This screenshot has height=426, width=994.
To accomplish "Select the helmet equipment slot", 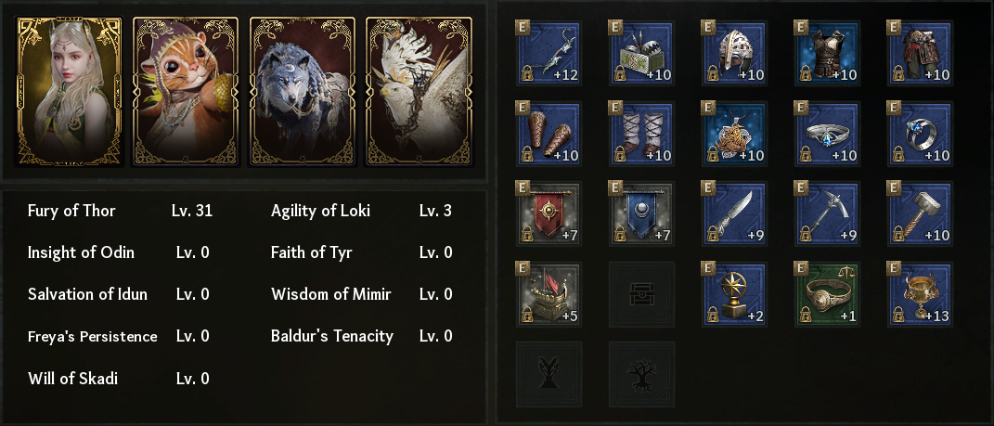I will pos(734,54).
